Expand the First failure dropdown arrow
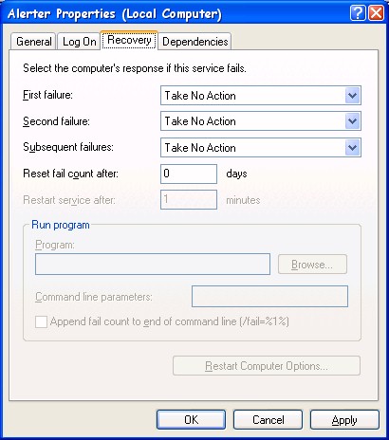Screen dimensions: 389x440 coord(352,96)
